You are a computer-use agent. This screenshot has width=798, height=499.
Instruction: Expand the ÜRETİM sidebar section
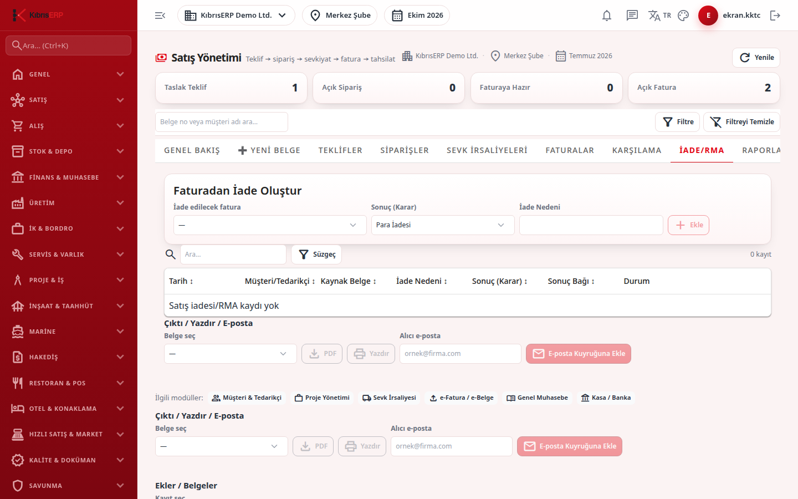(69, 203)
